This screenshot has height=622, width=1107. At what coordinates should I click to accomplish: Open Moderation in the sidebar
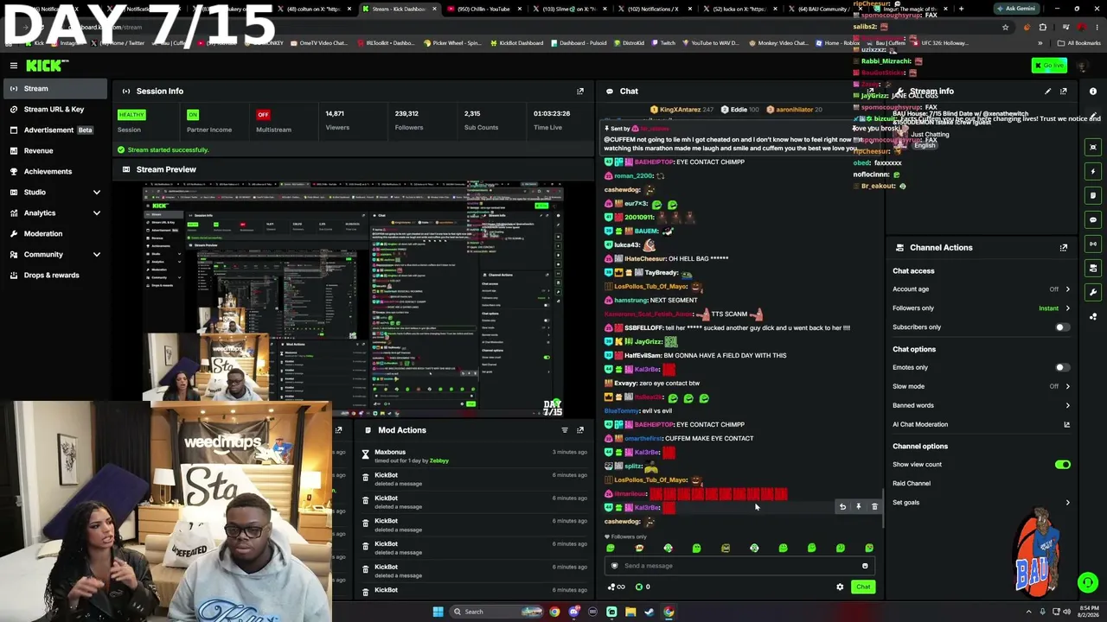(x=55, y=233)
